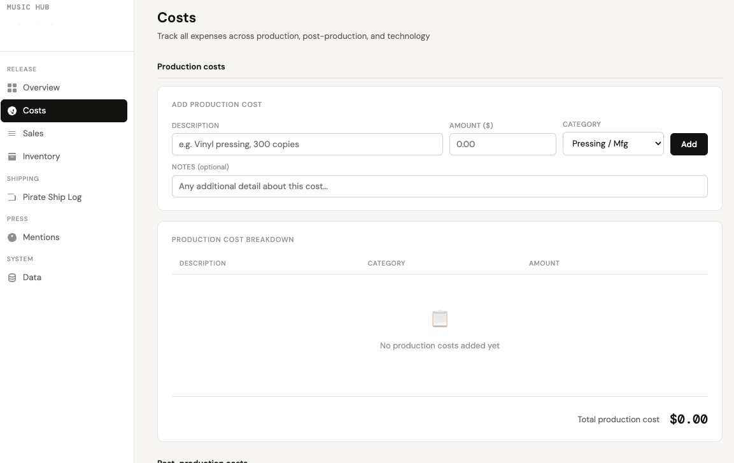The width and height of the screenshot is (734, 463).
Task: Open the Sales menu label
Action: pyautogui.click(x=33, y=134)
